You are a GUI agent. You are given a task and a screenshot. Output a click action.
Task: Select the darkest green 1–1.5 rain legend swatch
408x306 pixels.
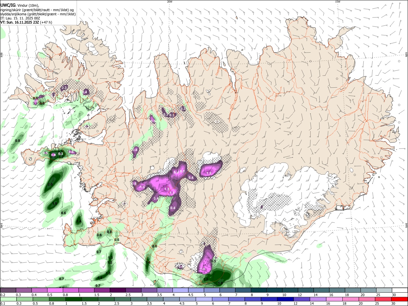click(73, 299)
